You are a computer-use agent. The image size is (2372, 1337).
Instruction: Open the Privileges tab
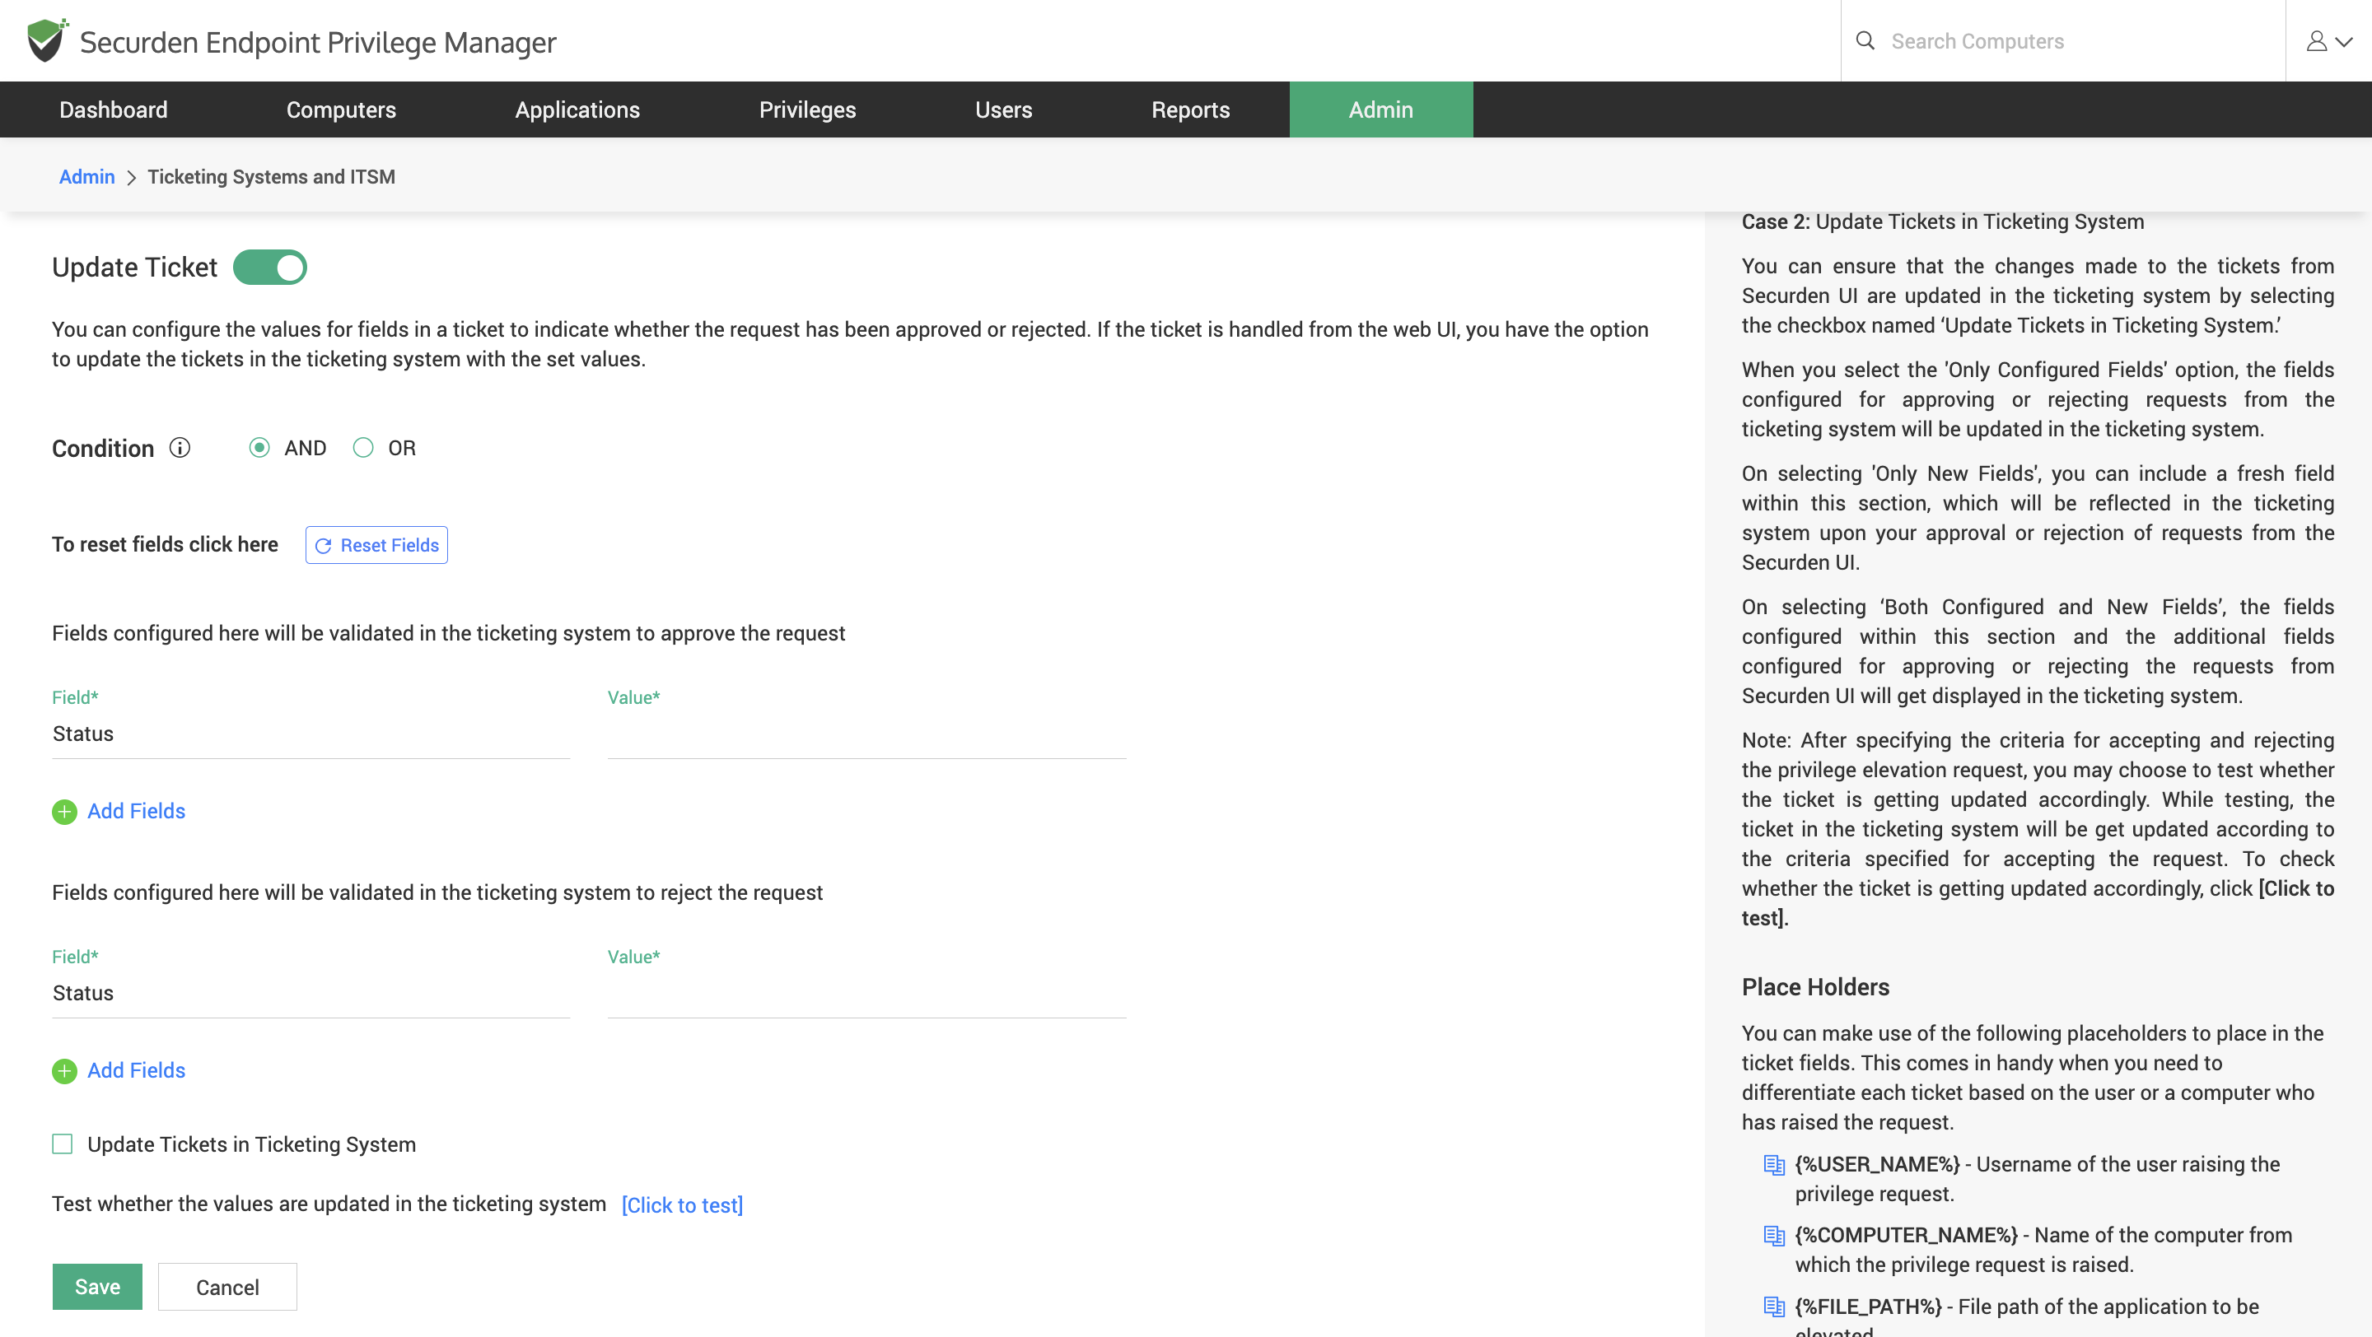click(807, 109)
